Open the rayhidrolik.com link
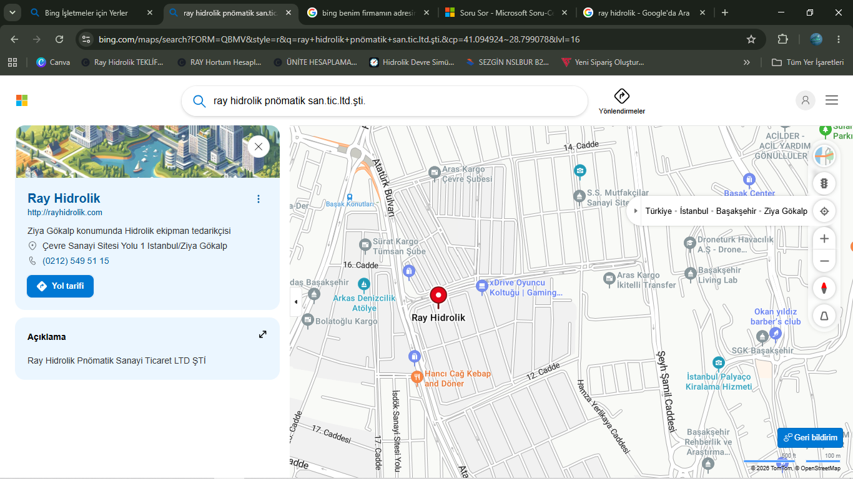The height and width of the screenshot is (479, 853). [65, 213]
